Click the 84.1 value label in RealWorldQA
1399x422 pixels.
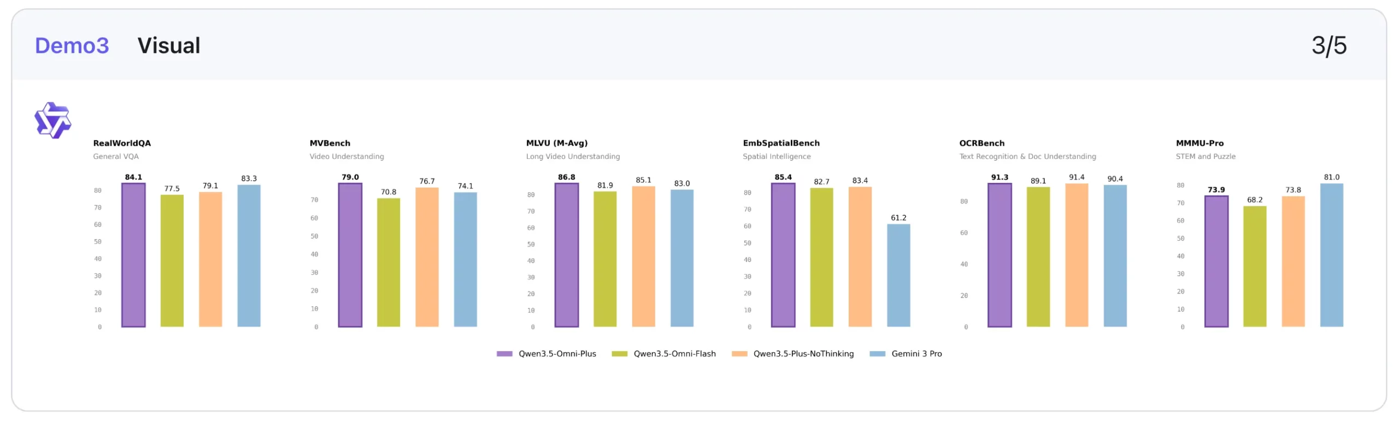pyautogui.click(x=133, y=177)
